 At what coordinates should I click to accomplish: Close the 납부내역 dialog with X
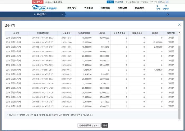(179, 25)
